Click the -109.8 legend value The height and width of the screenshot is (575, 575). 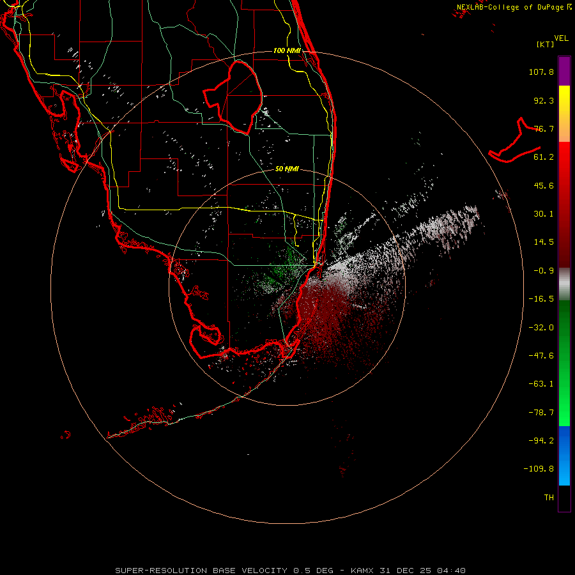click(x=539, y=469)
